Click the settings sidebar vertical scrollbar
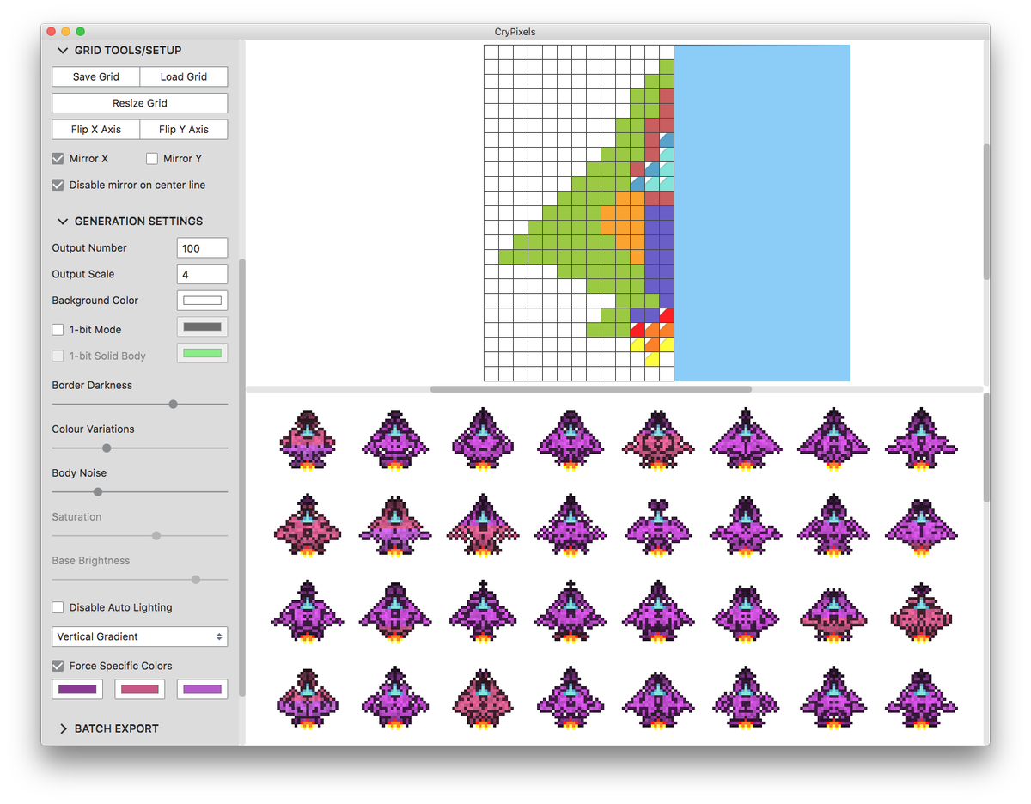The image size is (1031, 804). [x=241, y=477]
